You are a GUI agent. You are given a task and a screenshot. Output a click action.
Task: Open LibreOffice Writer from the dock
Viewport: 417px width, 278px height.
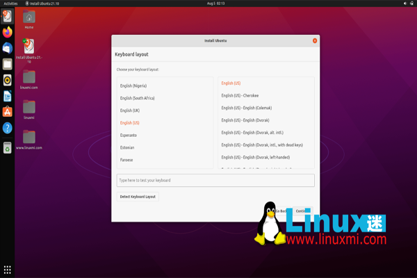(7, 96)
